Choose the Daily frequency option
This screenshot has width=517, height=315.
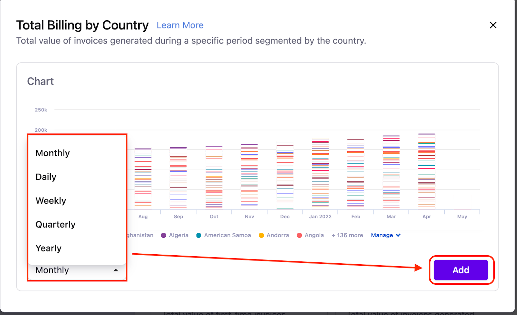tap(46, 177)
